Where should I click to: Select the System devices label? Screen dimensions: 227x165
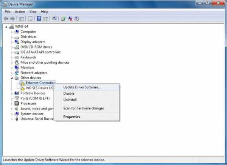tap(32, 114)
